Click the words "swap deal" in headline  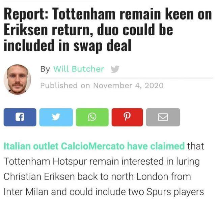point(102,46)
